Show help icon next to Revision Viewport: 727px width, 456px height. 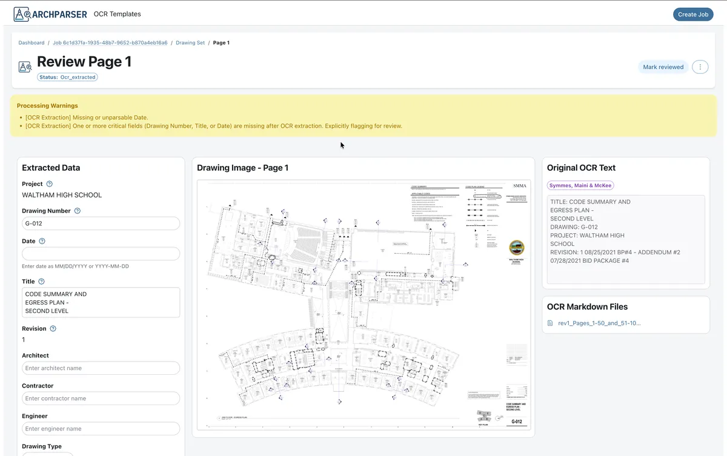point(53,329)
